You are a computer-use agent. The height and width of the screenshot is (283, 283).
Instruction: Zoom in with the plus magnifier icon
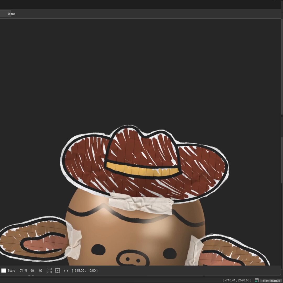click(41, 270)
